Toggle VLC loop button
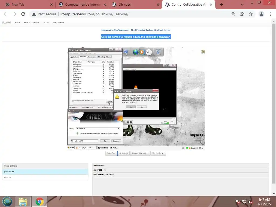 (x=128, y=122)
